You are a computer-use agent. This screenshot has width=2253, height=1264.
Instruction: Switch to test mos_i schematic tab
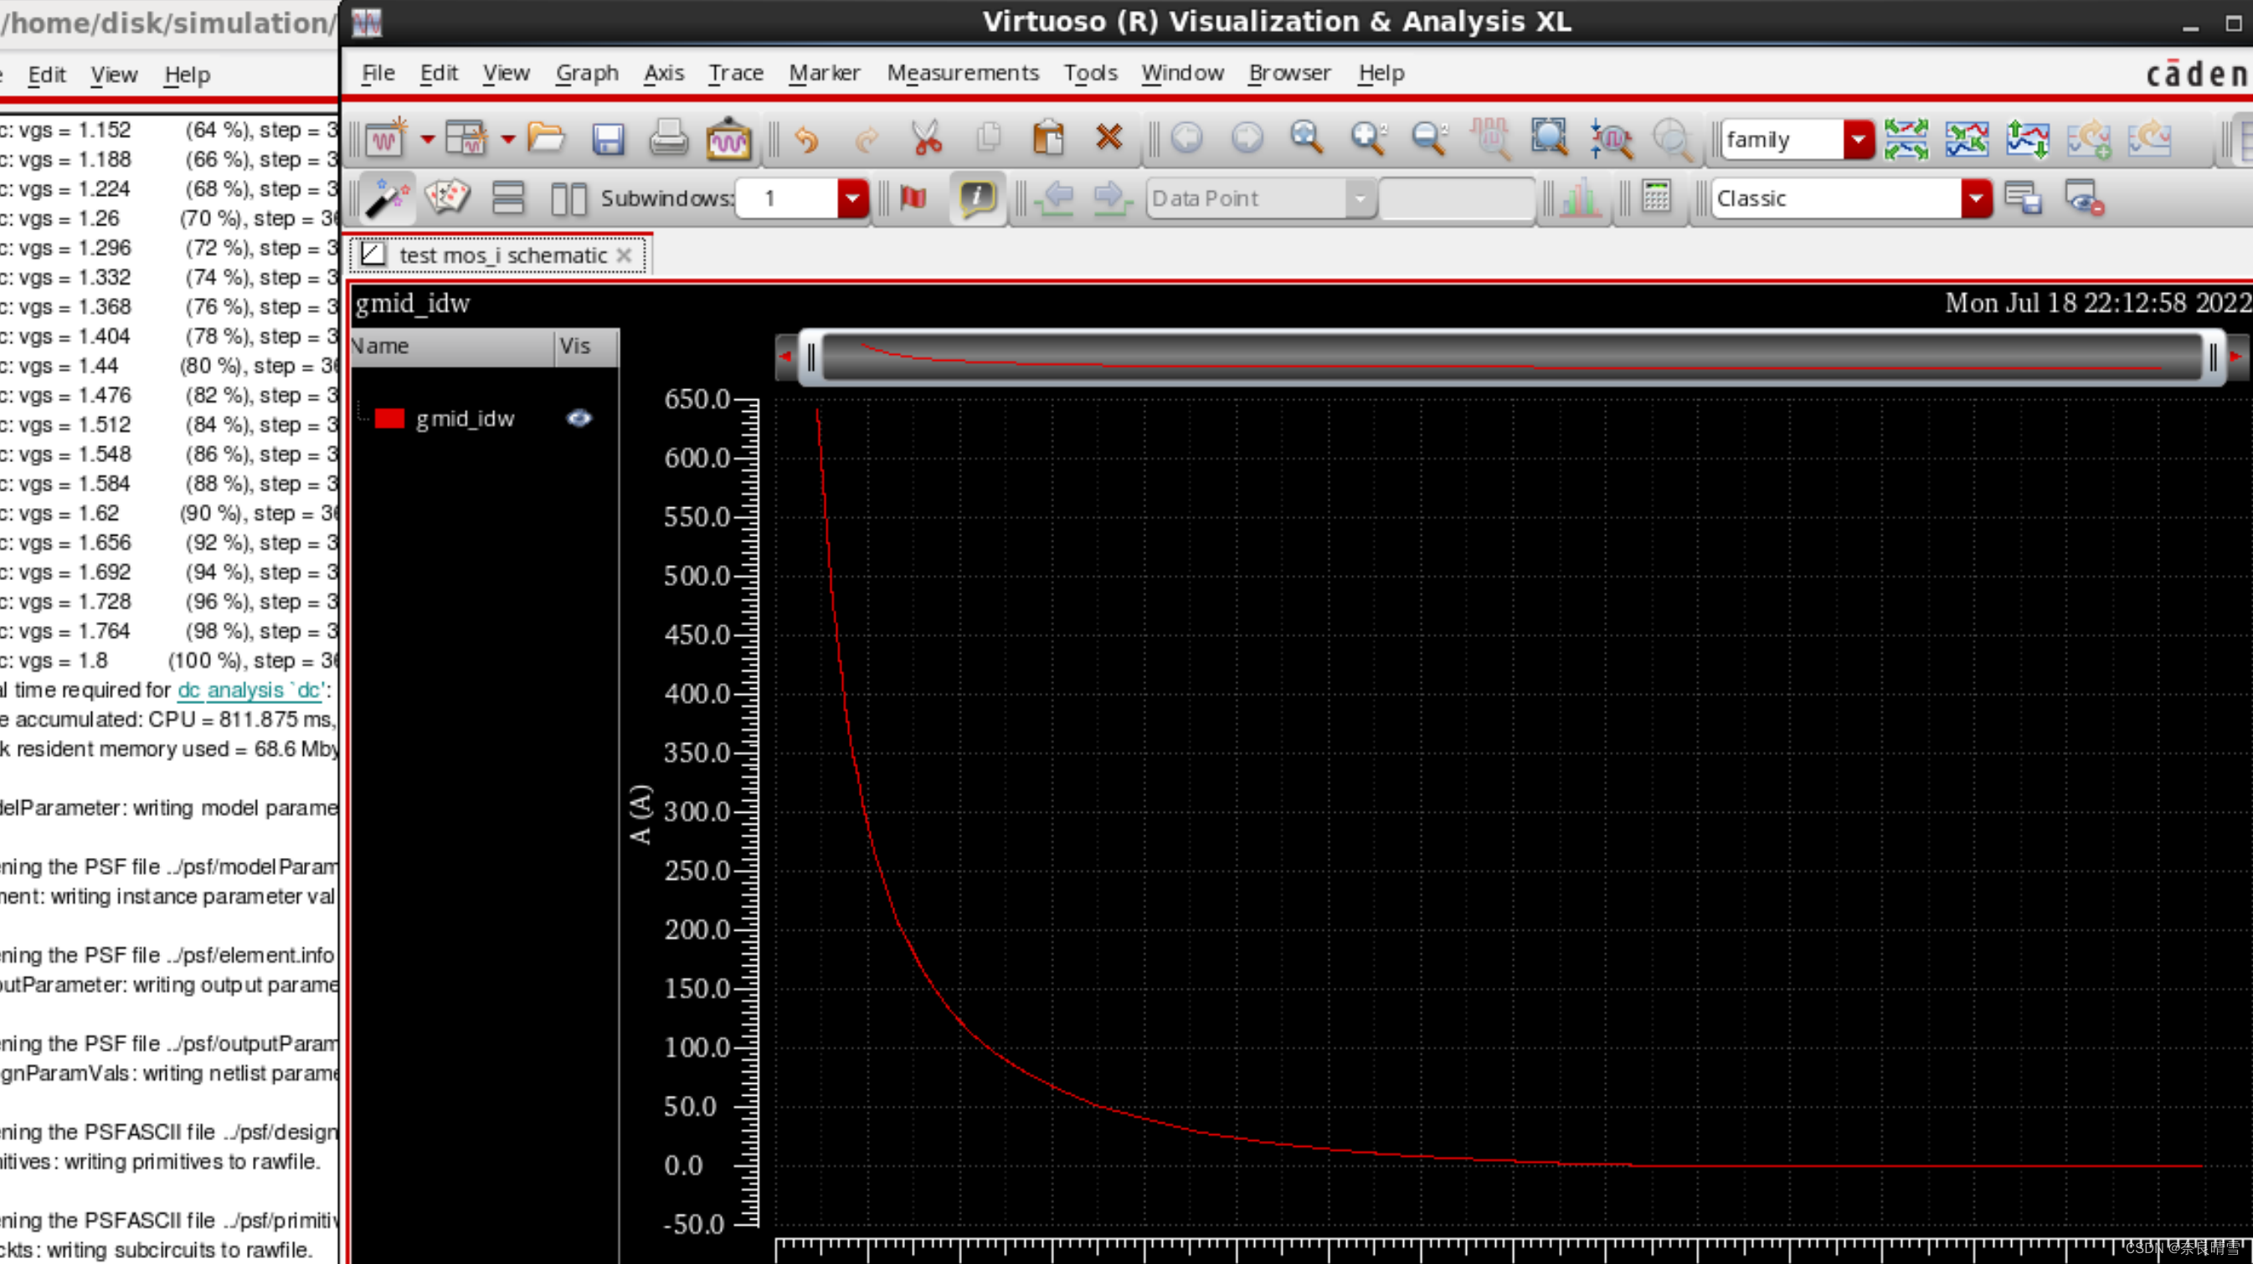(x=502, y=255)
